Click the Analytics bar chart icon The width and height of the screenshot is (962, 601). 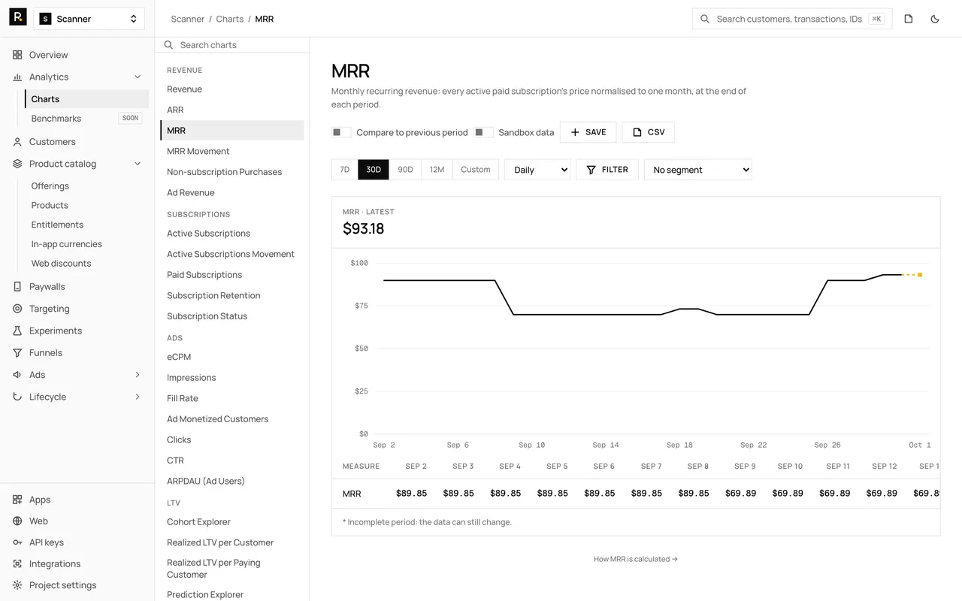tap(17, 77)
